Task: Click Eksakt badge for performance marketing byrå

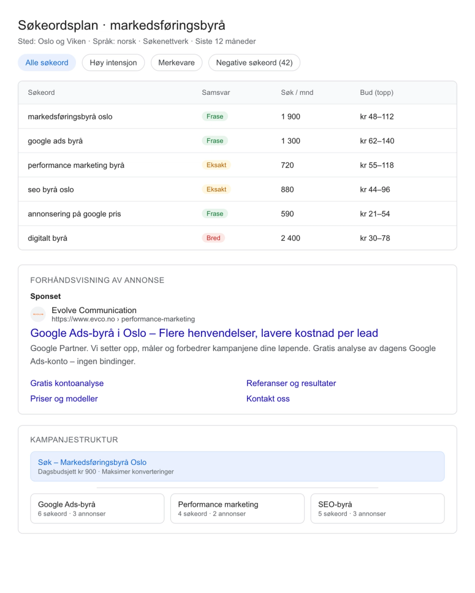Action: (216, 165)
